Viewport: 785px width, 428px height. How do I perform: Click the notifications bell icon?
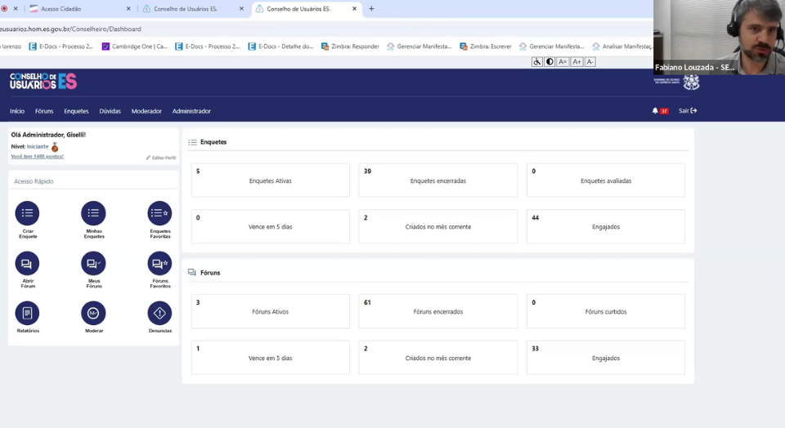point(655,110)
